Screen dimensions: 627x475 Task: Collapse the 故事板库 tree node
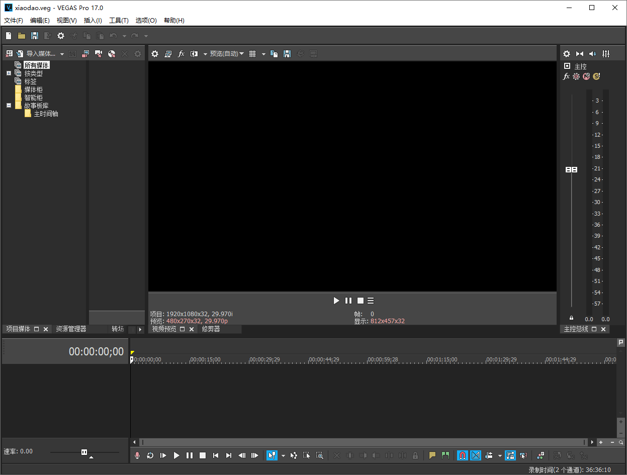(9, 106)
